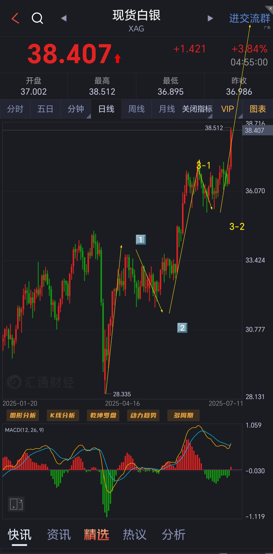Viewport: 273px width, 554px height.
Task: Open the 动力趋势 tool
Action: tap(143, 415)
